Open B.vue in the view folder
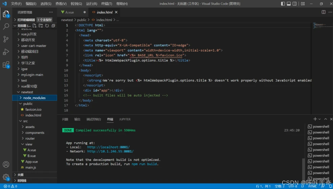Screen dimensions: 333x189 [x=35, y=156]
